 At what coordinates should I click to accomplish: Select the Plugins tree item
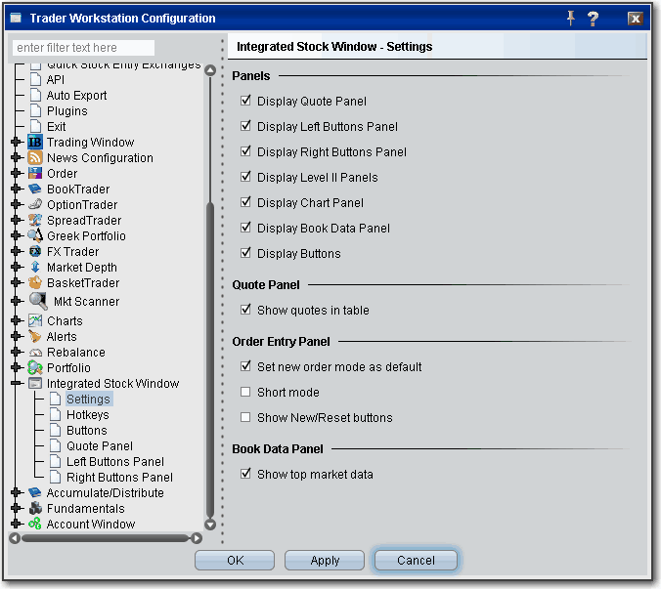point(67,110)
